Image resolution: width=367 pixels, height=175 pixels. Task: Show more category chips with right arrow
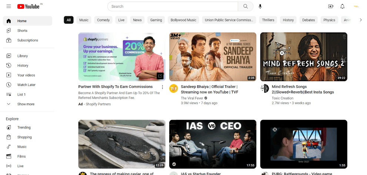tap(361, 20)
